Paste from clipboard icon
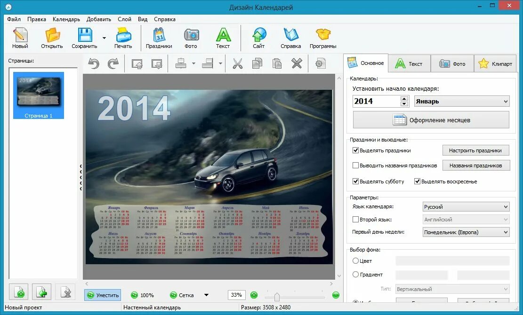 point(277,63)
